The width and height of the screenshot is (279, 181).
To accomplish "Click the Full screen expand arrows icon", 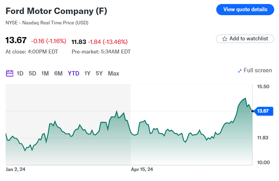I will coord(240,71).
